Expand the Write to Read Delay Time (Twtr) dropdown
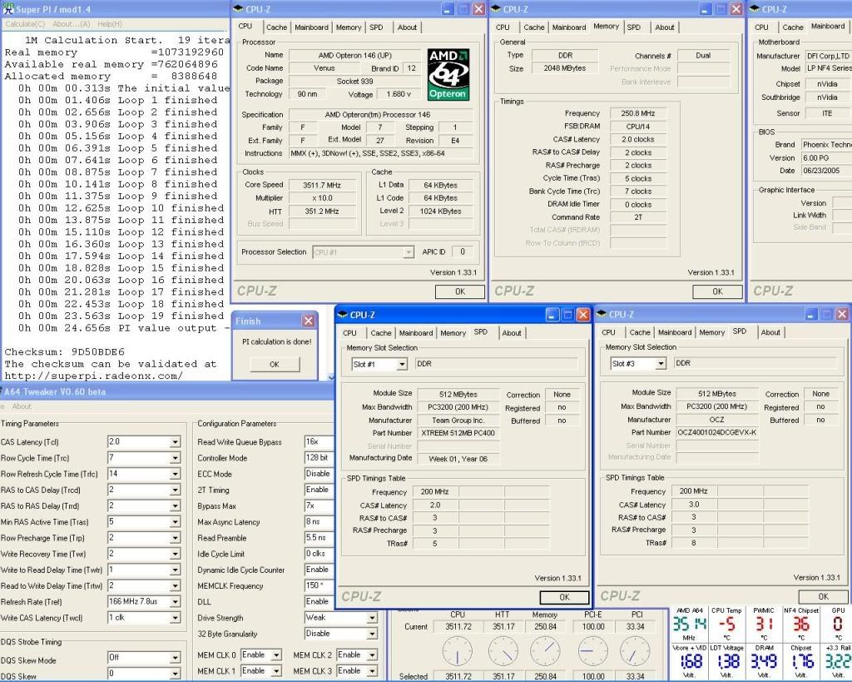This screenshot has width=852, height=682. (175, 570)
